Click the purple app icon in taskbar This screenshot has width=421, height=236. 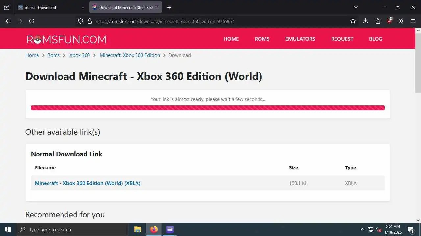coord(170,229)
